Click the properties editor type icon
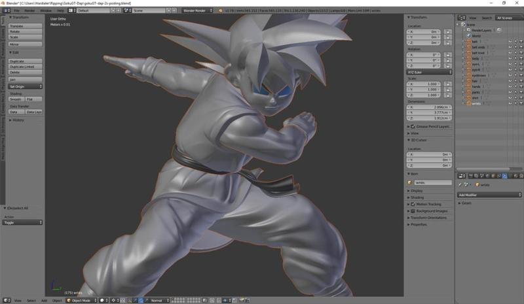Screen dimensions: 524x304 tap(462, 176)
